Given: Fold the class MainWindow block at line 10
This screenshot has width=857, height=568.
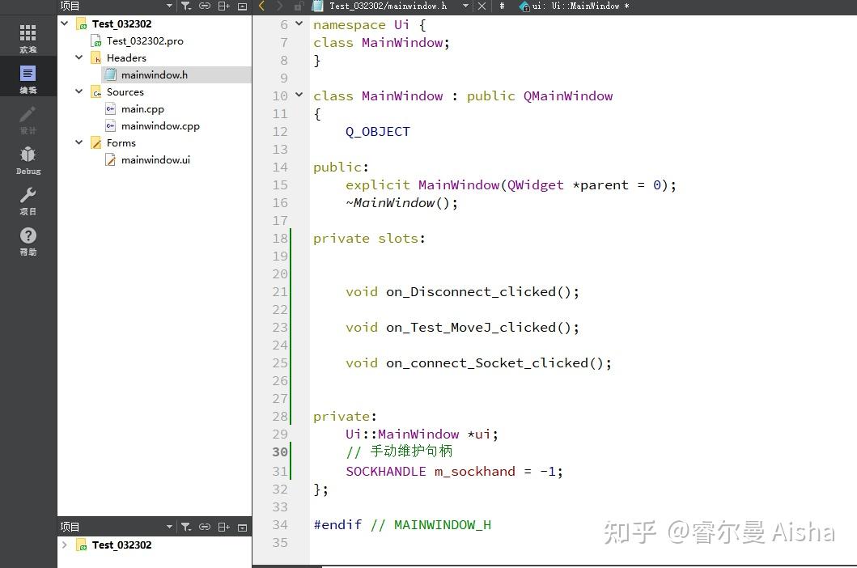Looking at the screenshot, I should (x=299, y=95).
